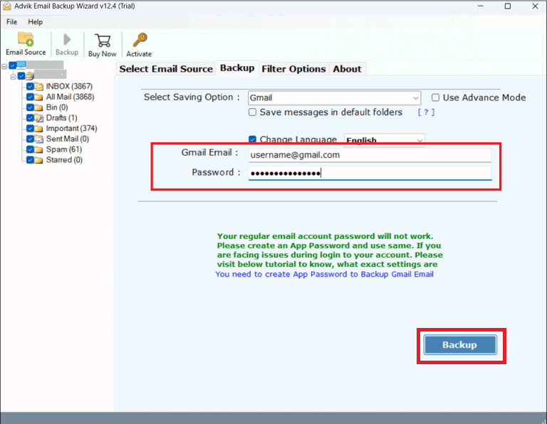Switch to Select Email Source tab
Screen dimensions: 547x424
[x=166, y=69]
